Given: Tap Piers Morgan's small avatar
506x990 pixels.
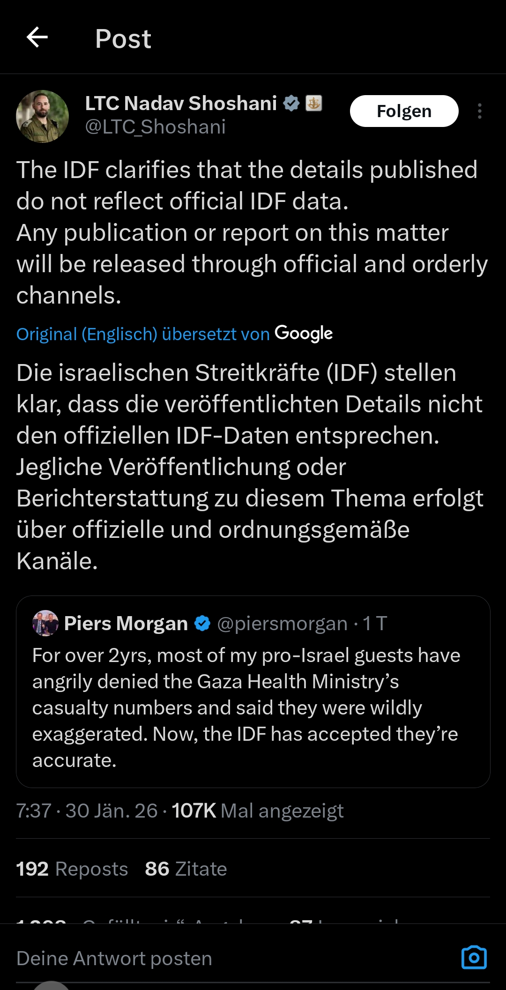Looking at the screenshot, I should tap(45, 623).
